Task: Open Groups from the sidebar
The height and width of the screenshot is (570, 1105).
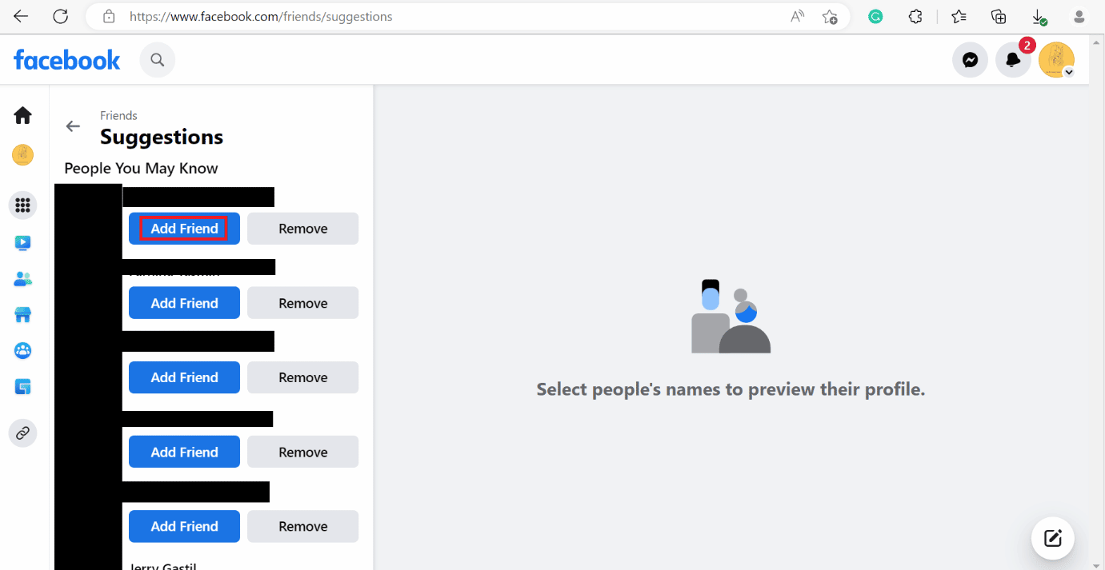Action: (x=22, y=350)
